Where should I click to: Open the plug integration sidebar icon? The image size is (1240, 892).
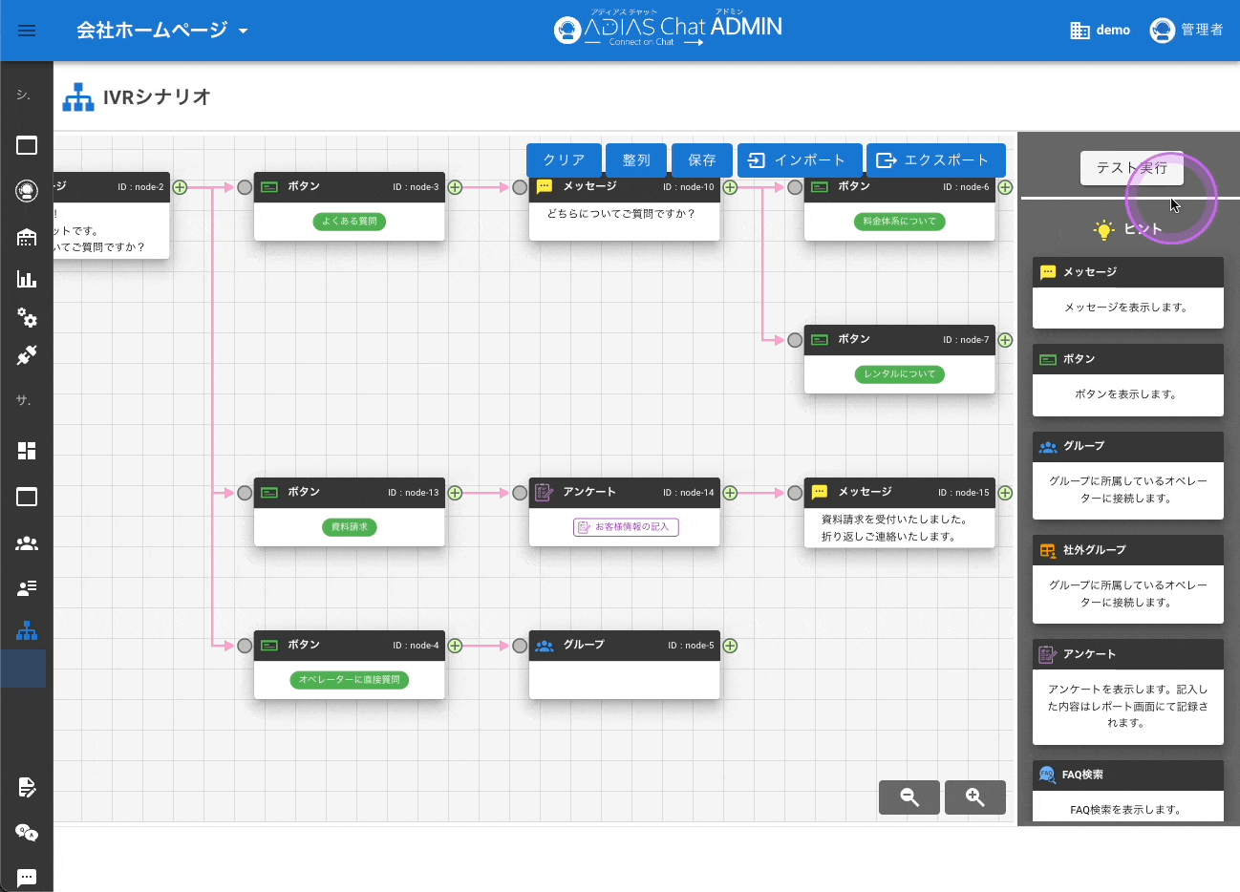pos(27,355)
